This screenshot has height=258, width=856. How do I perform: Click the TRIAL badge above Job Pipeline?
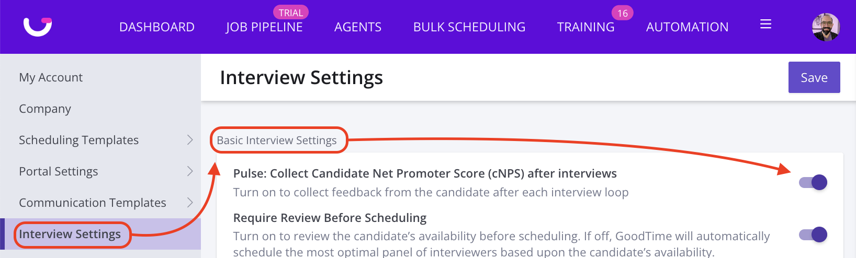(291, 13)
